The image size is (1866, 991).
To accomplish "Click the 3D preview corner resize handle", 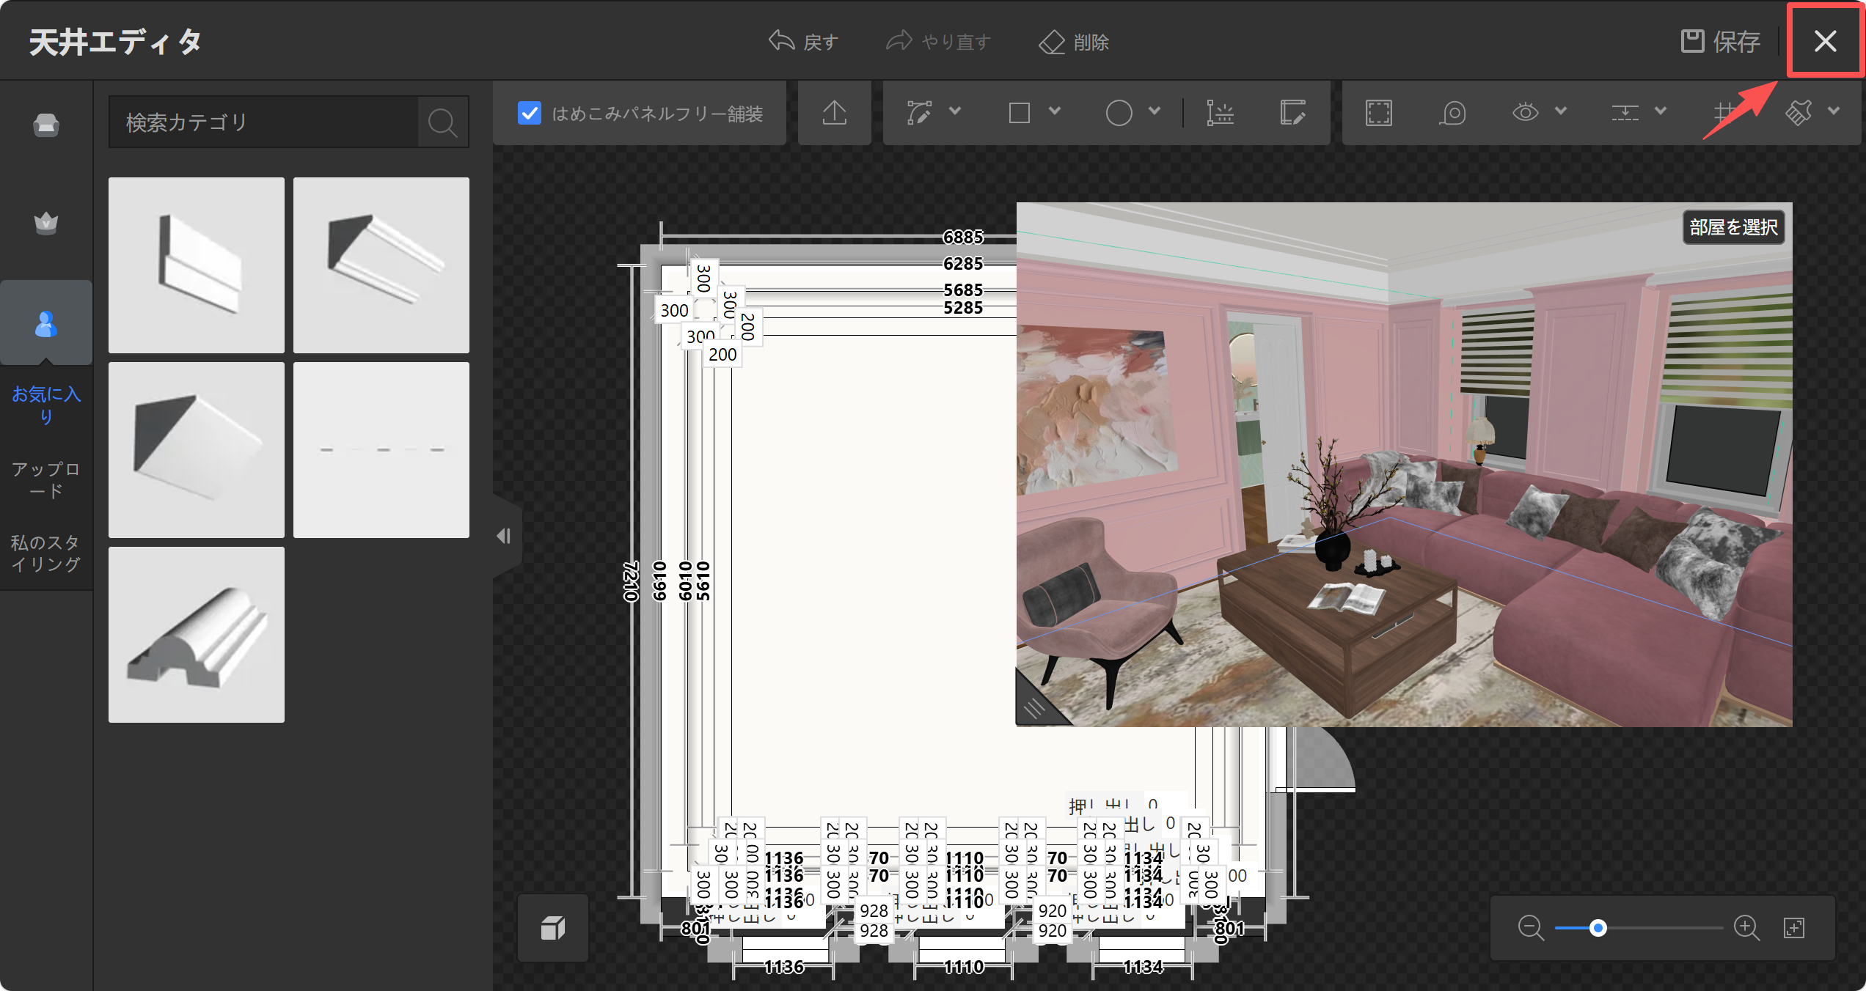I will point(1034,708).
